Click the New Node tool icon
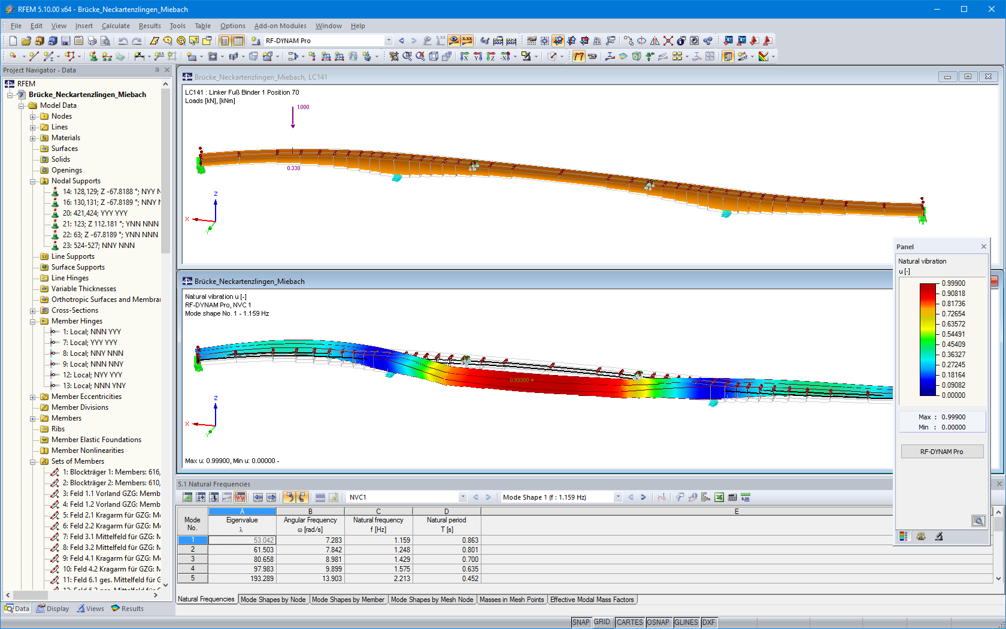 (13, 56)
